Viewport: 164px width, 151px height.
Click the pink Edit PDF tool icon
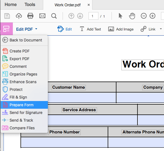7,29
